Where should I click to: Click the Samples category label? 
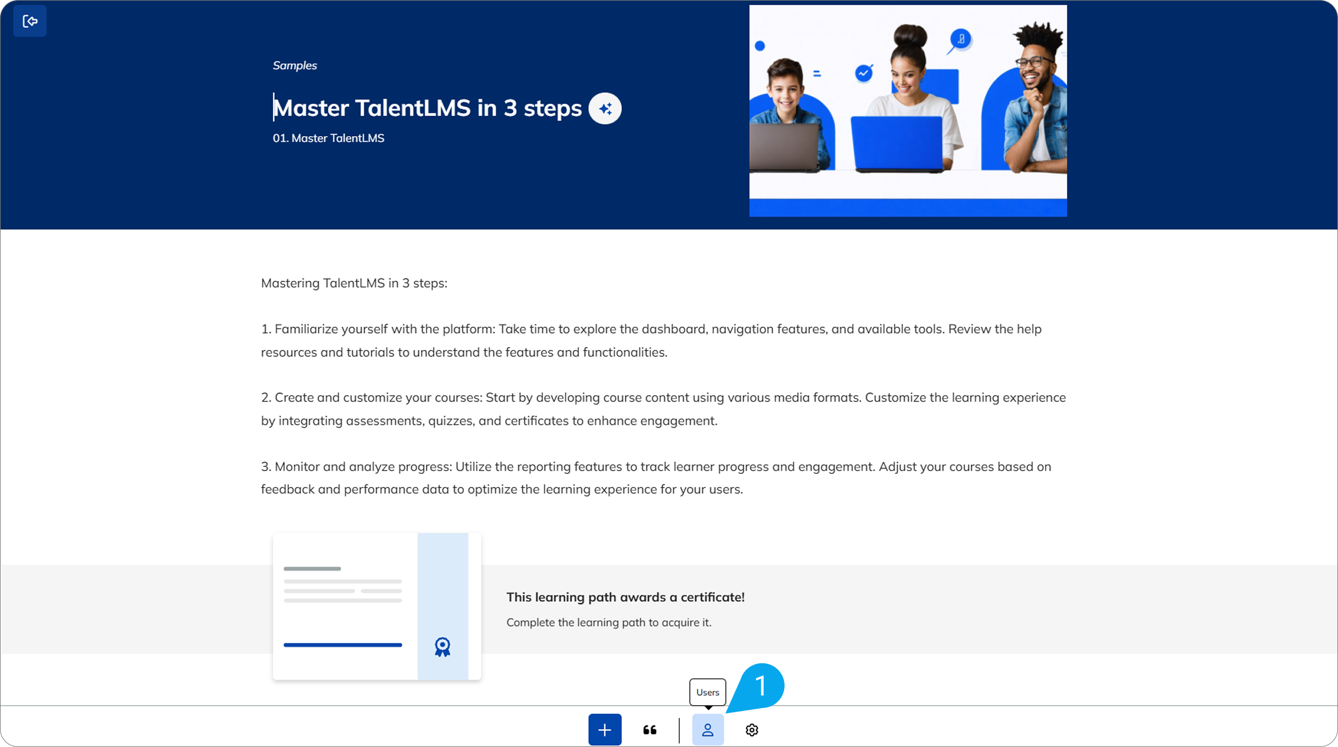(x=295, y=66)
